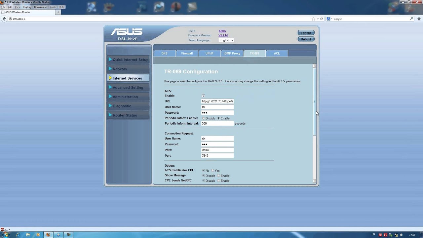
Task: Switch to IGMP Proxy tab
Action: point(232,53)
